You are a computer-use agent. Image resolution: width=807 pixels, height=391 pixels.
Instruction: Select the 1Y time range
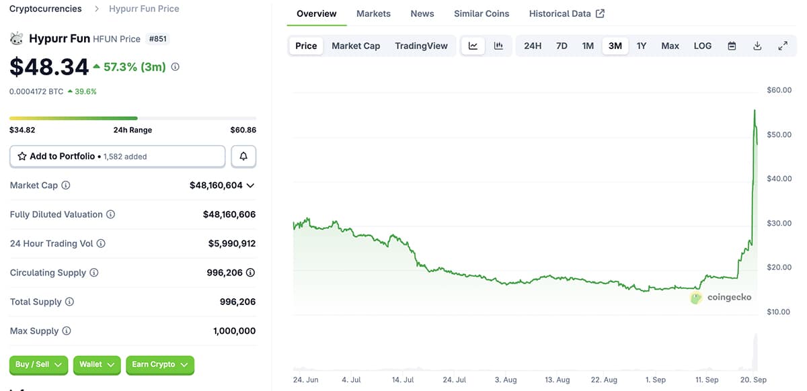click(x=642, y=46)
